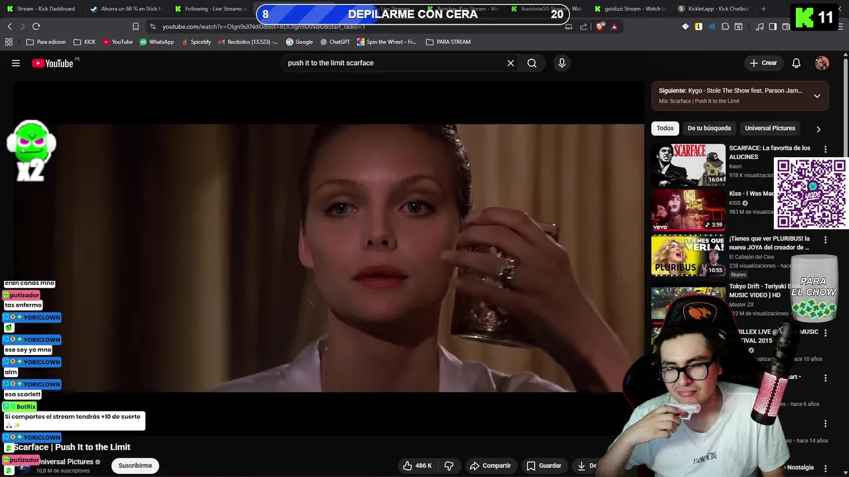Show more filter chips with the arrow

click(818, 129)
